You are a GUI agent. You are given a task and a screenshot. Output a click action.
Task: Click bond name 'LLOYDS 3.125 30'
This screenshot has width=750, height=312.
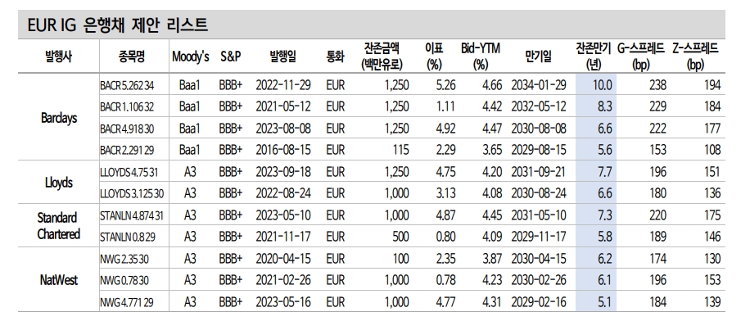tap(132, 194)
